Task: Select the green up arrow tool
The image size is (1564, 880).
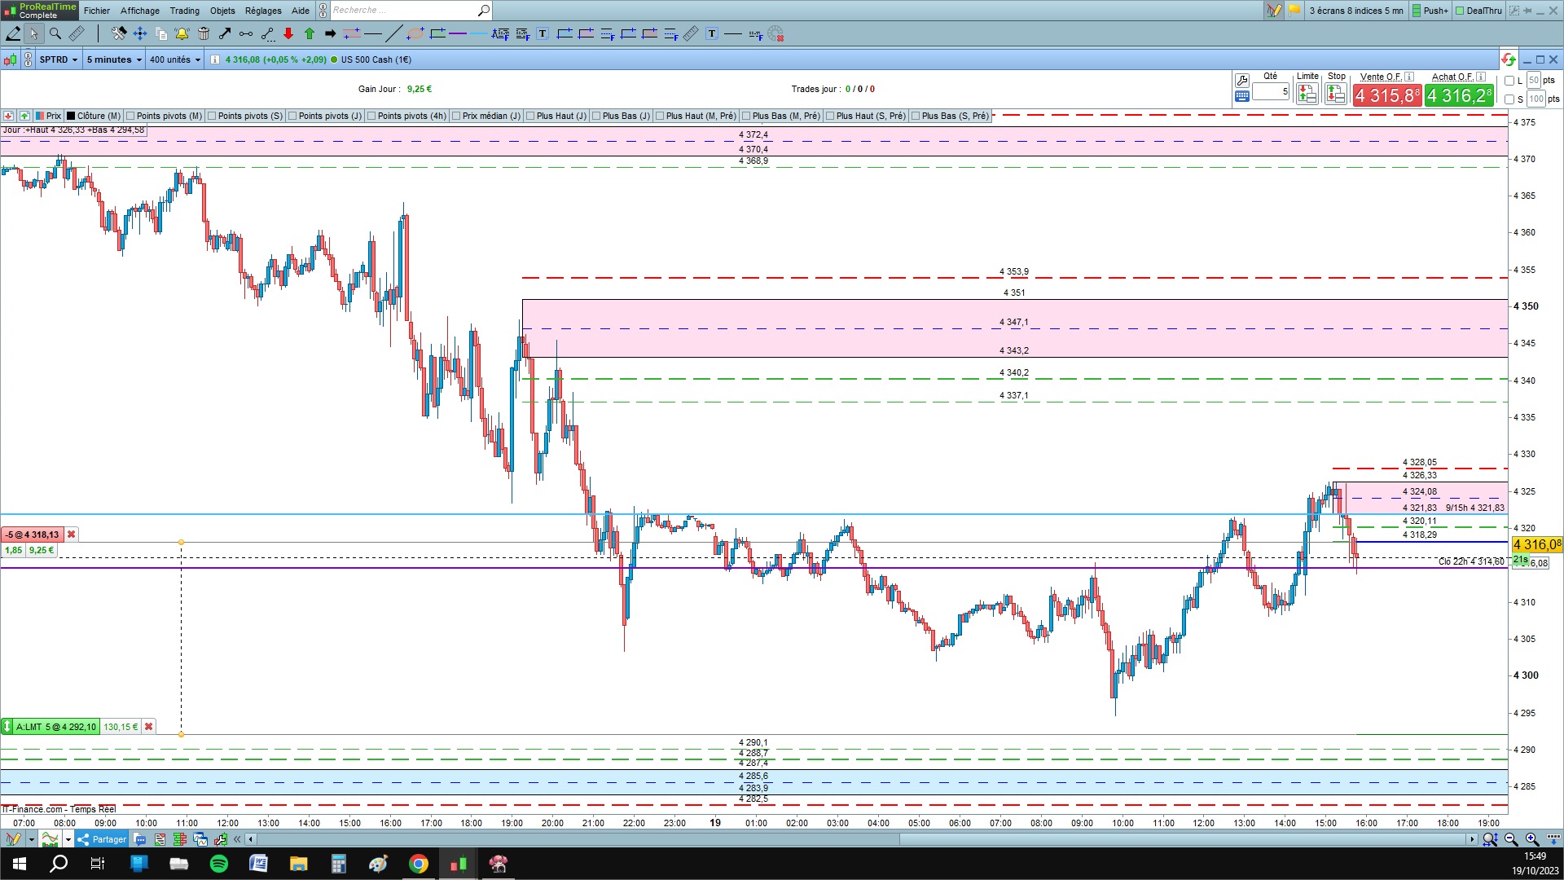Action: tap(310, 33)
